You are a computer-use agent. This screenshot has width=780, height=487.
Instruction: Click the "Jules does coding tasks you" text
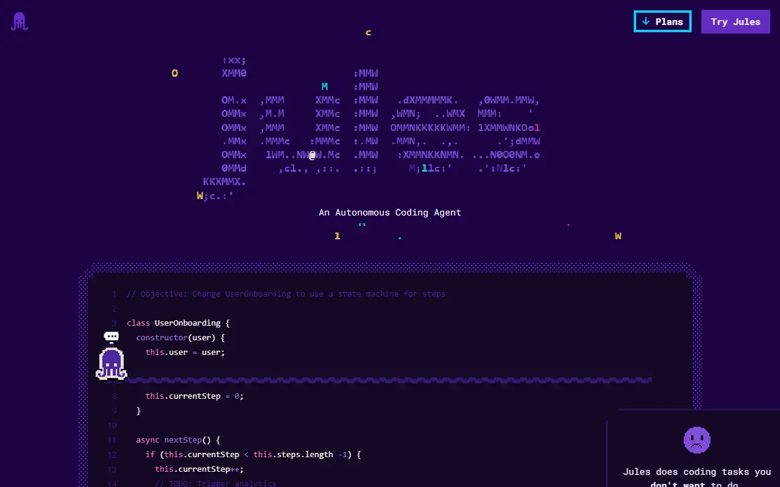click(x=697, y=472)
